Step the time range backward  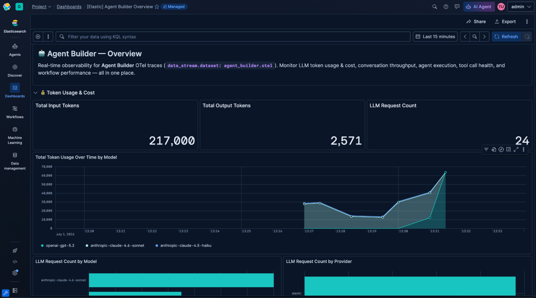click(465, 37)
